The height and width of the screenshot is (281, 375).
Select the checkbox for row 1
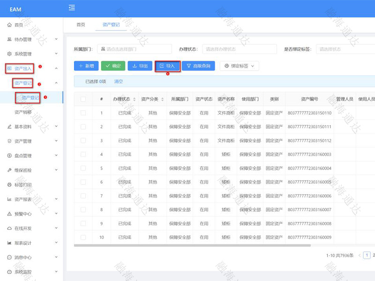(x=83, y=112)
